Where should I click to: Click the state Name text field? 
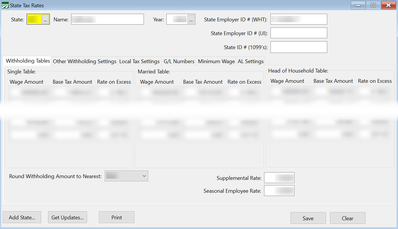point(107,20)
